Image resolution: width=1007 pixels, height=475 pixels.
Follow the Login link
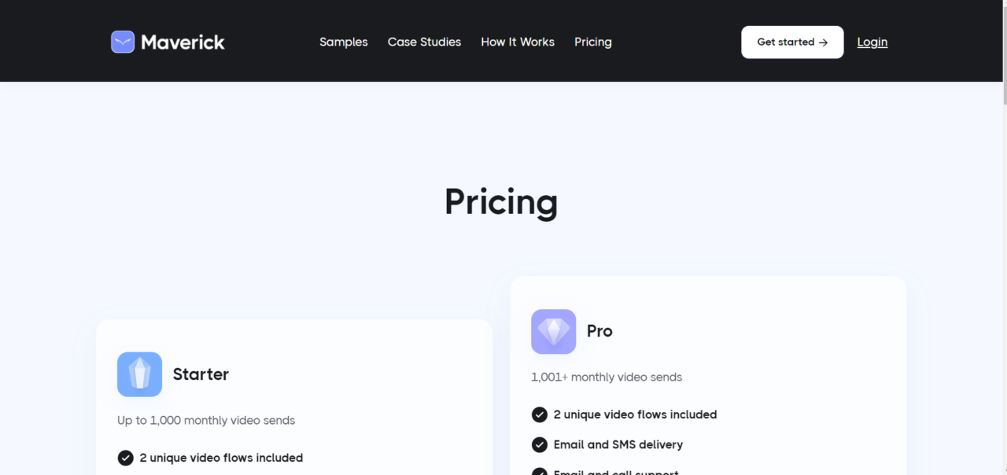(x=872, y=42)
